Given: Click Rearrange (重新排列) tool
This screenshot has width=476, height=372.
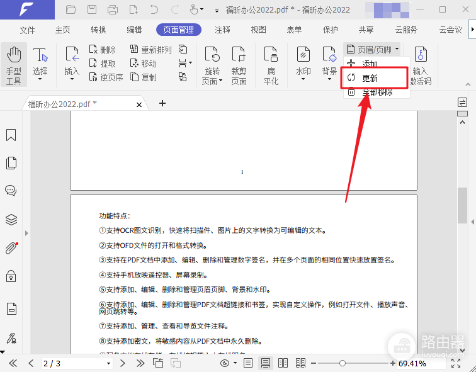Looking at the screenshot, I should [150, 50].
